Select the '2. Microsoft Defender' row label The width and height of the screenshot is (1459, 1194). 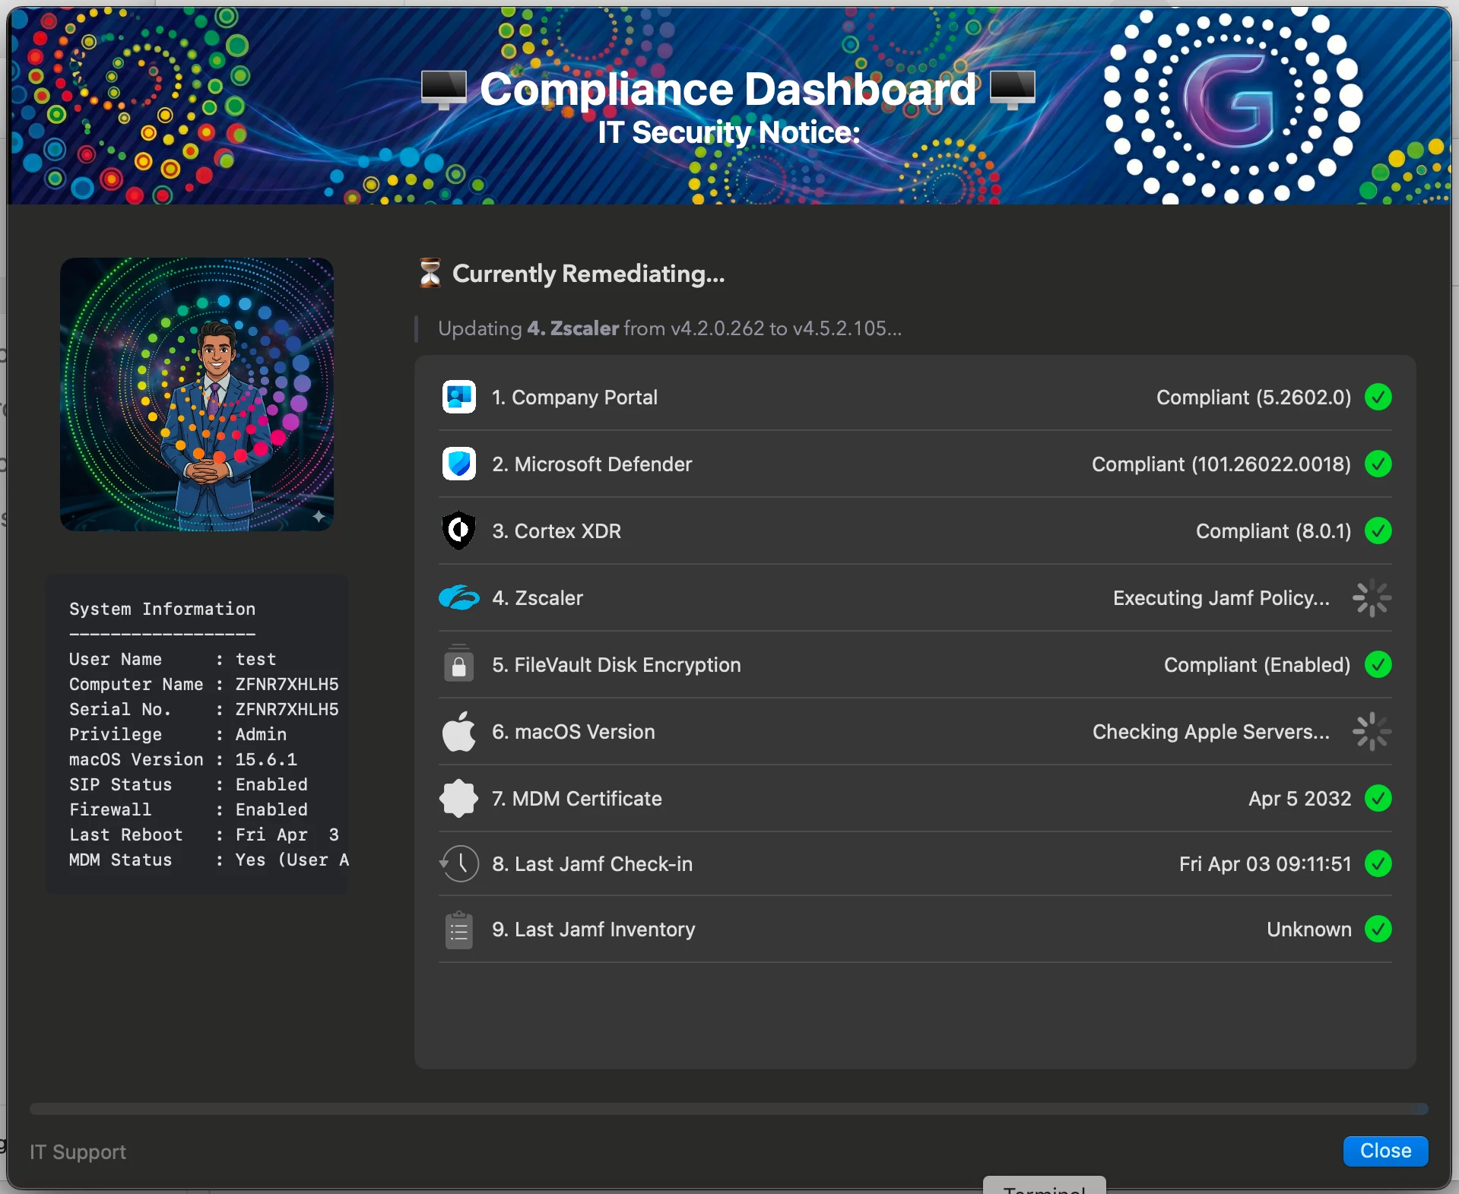[592, 464]
